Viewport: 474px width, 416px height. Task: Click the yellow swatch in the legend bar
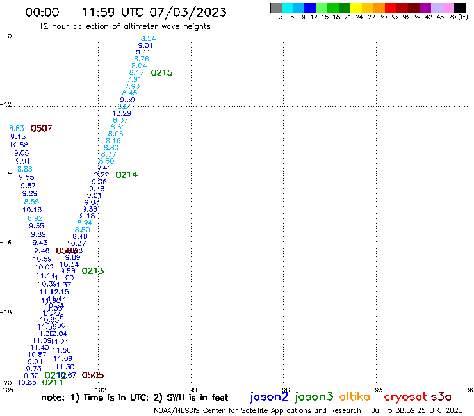356,8
